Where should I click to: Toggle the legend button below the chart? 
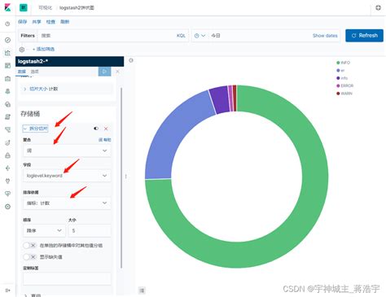(142, 290)
